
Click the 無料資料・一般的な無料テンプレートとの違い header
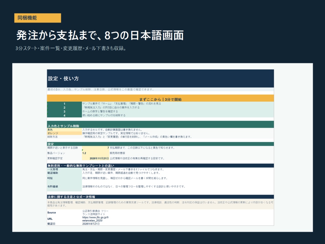160,166
